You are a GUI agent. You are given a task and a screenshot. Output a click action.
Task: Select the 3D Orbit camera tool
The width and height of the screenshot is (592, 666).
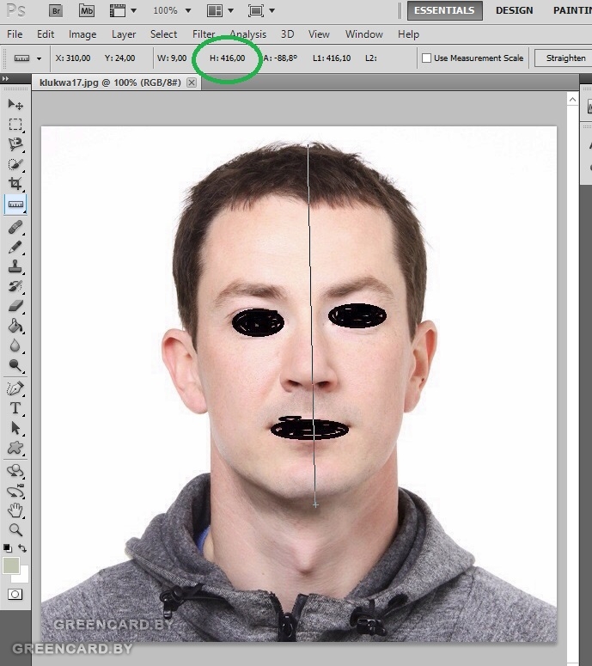click(15, 491)
